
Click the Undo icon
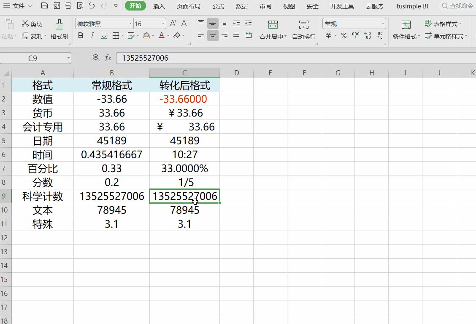coord(91,6)
